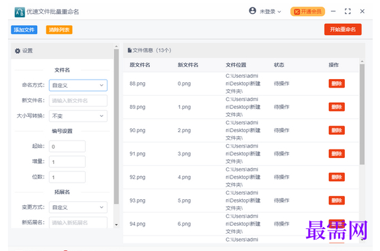The image size is (380, 251).
Task: Click the 起始 number field
Action: point(67,146)
